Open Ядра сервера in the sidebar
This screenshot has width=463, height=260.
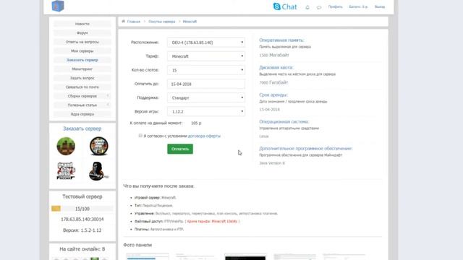click(x=82, y=114)
